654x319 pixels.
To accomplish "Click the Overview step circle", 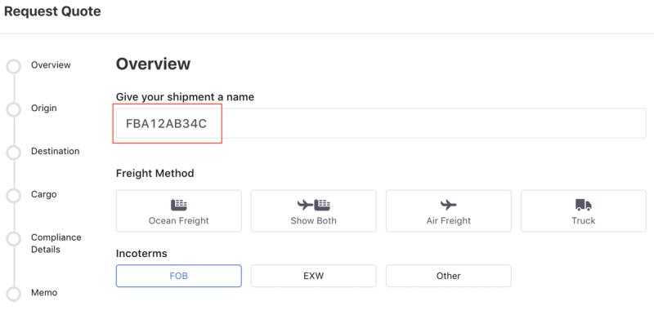I will pyautogui.click(x=14, y=66).
